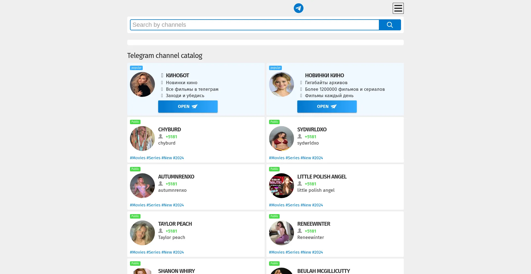Click the subscriber icon under CHYBURD
Screen dimensions: 531x274
pos(160,136)
